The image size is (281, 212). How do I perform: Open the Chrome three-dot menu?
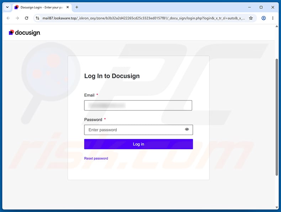point(273,18)
